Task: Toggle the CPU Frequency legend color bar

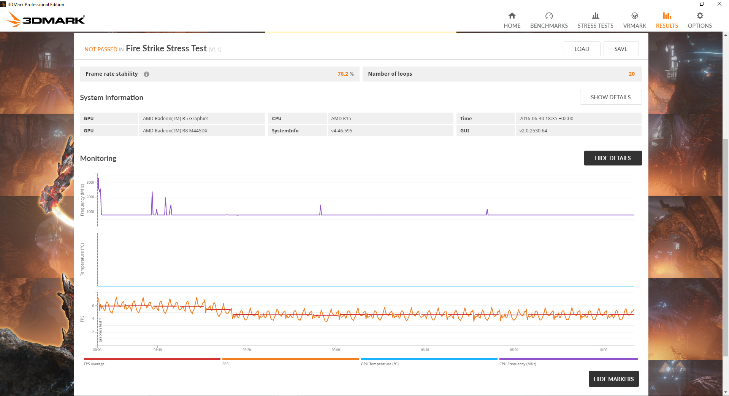Action: [568, 359]
